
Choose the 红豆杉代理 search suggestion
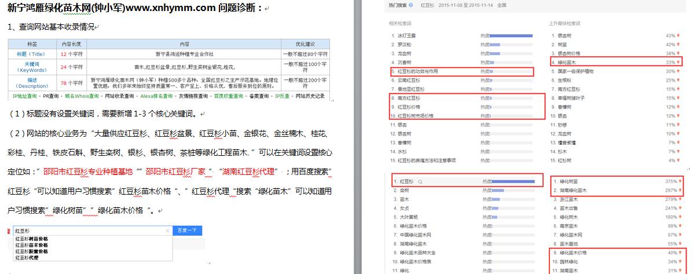[27, 257]
